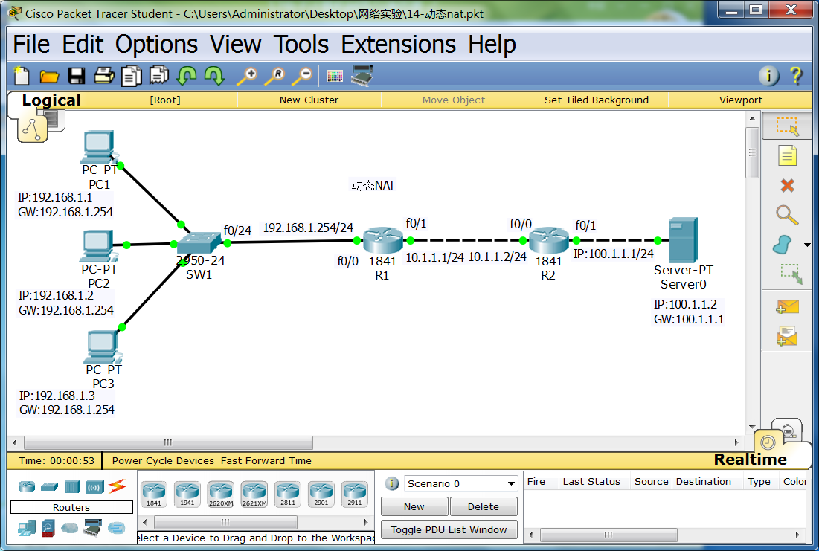
Task: Print the topology with the printer icon
Action: [x=104, y=76]
